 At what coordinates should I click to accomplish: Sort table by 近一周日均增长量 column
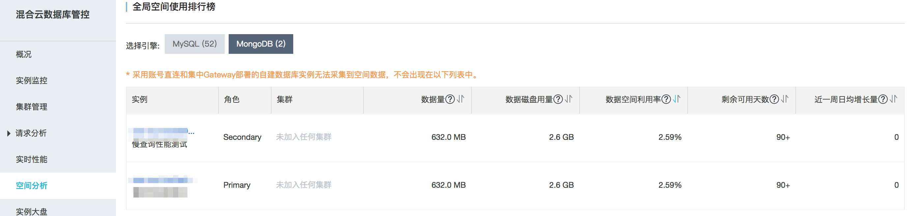(x=894, y=99)
